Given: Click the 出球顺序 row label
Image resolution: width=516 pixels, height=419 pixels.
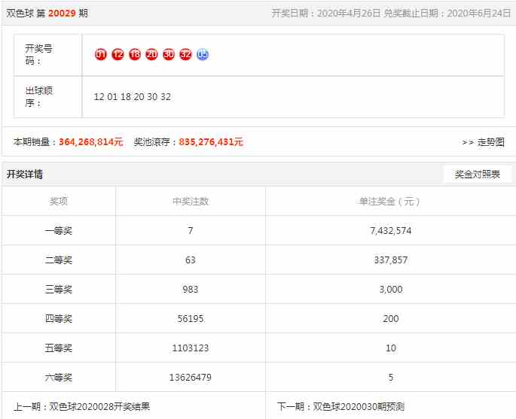Looking at the screenshot, I should pyautogui.click(x=39, y=96).
